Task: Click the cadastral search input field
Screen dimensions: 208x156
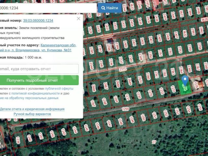Action: tap(48, 8)
